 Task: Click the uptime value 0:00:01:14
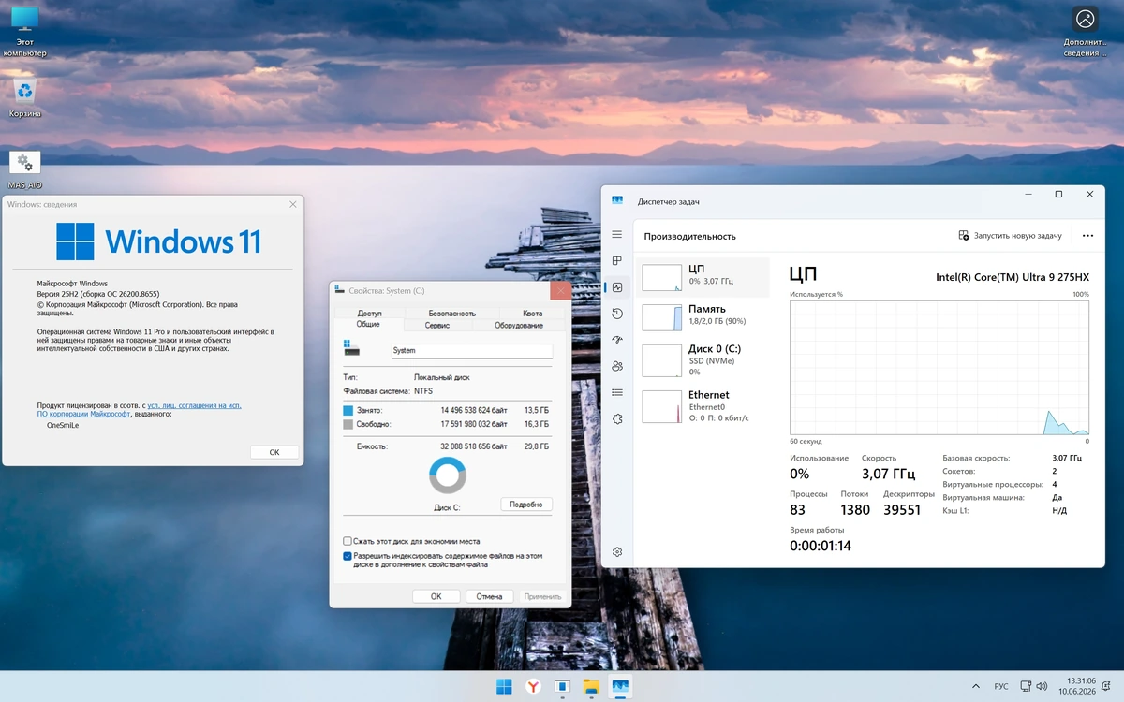[821, 546]
